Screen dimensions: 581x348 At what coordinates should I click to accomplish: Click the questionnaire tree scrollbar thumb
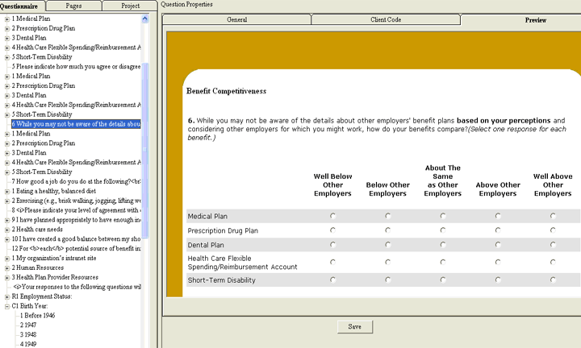click(x=145, y=150)
